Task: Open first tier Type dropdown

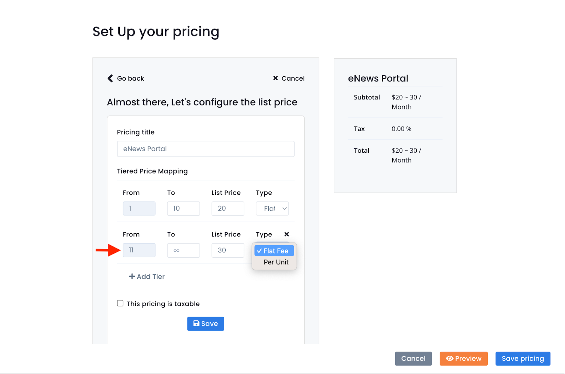Action: click(272, 209)
